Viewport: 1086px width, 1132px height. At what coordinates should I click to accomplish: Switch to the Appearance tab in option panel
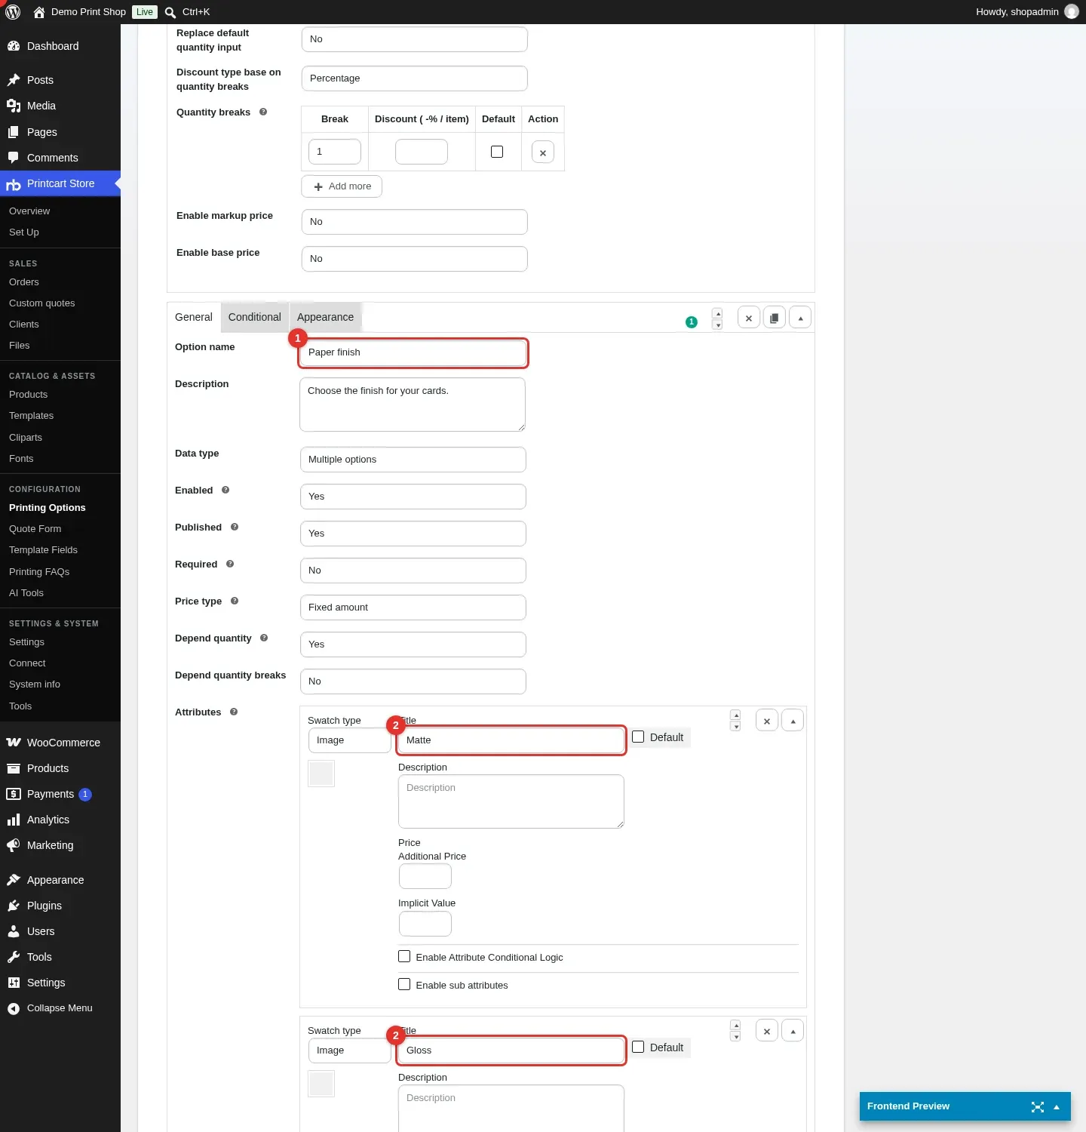pyautogui.click(x=325, y=318)
